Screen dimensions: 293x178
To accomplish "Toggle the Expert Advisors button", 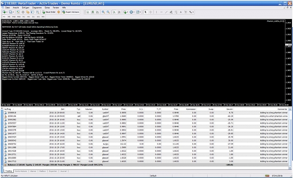I will [x=71, y=12].
